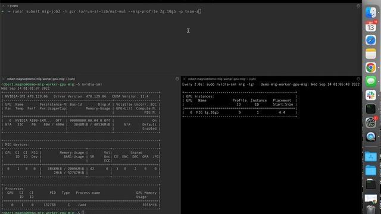Open the minimized dark terminal window in dock
The width and height of the screenshot is (381, 214).
tap(370, 184)
